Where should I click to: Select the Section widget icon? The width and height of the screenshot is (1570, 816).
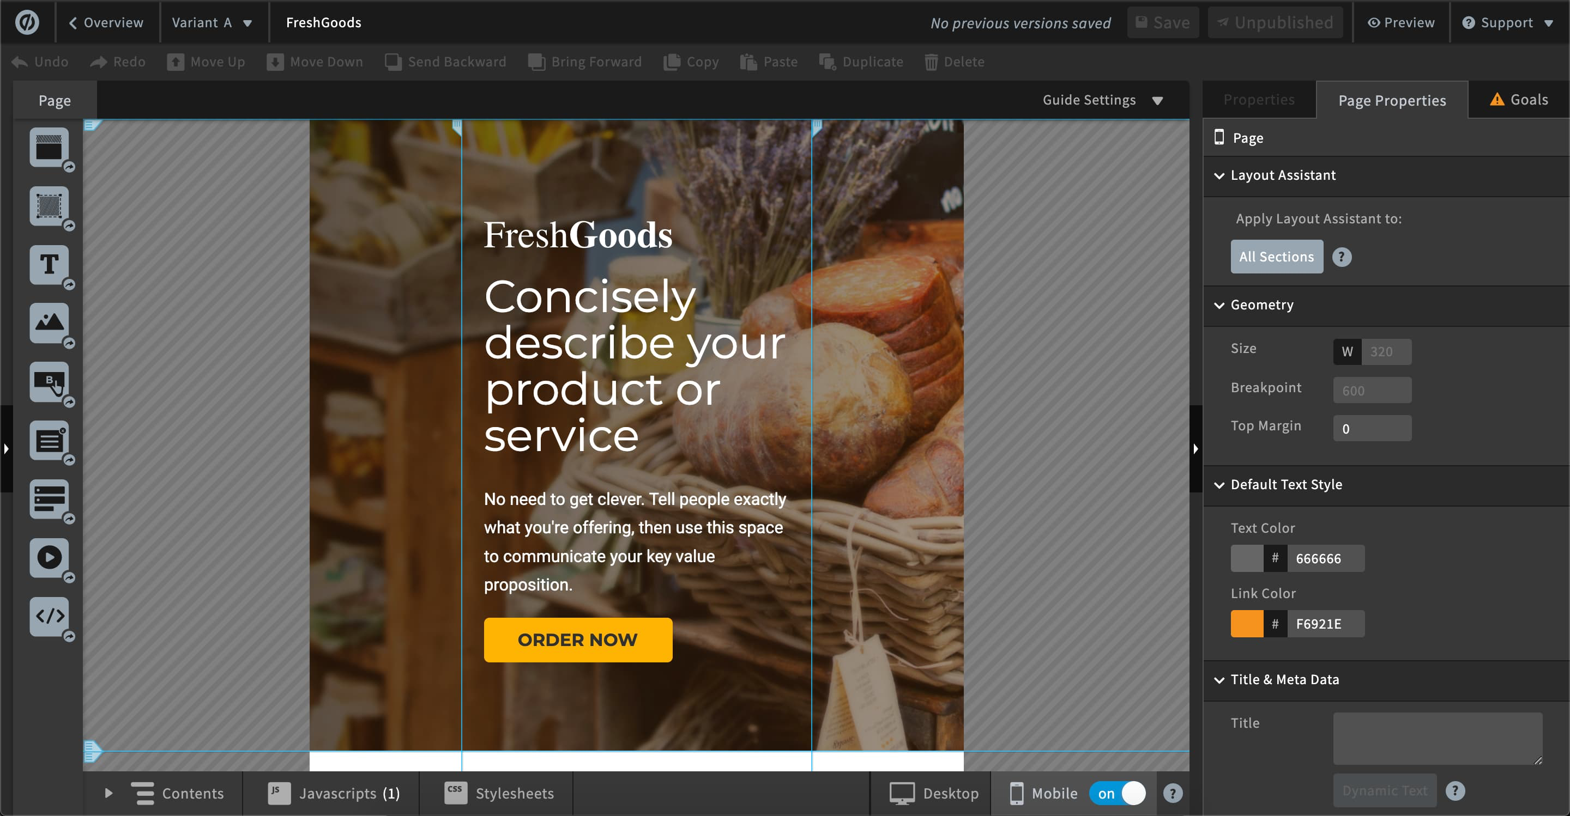click(x=49, y=148)
